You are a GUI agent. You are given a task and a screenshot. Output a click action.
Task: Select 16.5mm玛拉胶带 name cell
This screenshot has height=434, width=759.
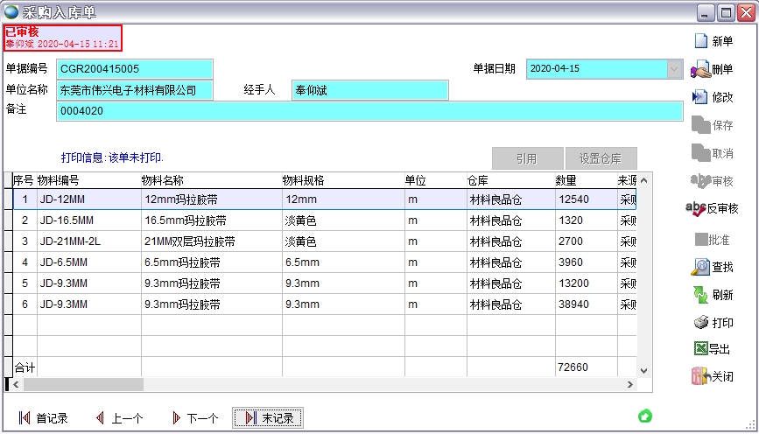(x=212, y=220)
